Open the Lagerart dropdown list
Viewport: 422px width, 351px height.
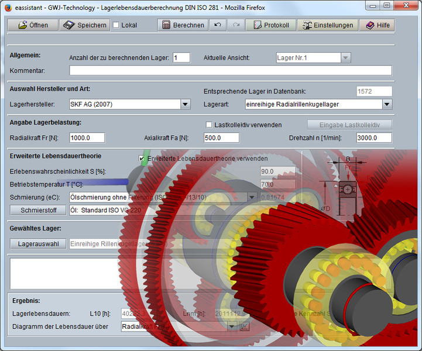click(387, 104)
